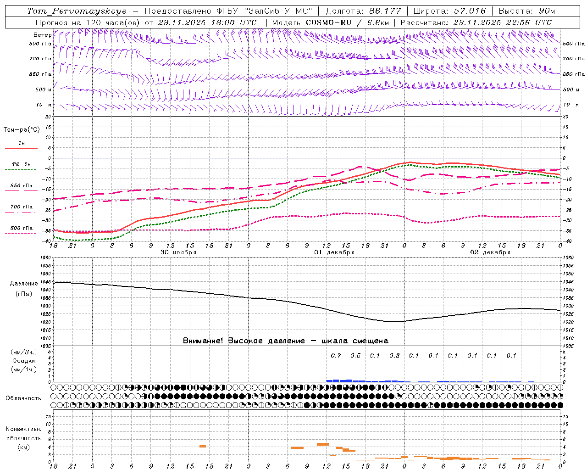Click the date label 30 ноября
The image size is (587, 470).
click(178, 252)
